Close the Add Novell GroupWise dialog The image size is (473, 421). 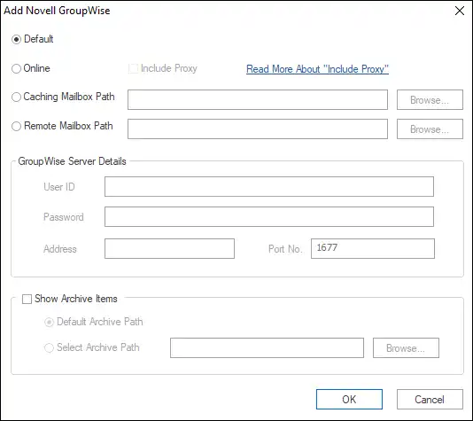tap(460, 11)
